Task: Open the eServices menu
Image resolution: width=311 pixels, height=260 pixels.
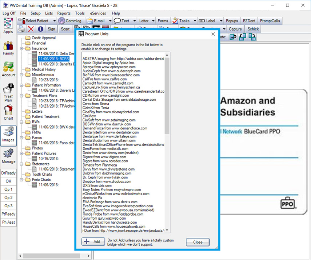Action: (98, 13)
